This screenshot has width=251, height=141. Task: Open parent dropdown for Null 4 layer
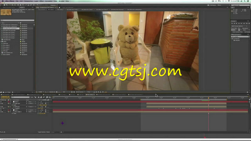tap(32, 102)
